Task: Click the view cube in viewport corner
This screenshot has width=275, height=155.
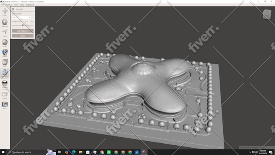Action: 267,14
